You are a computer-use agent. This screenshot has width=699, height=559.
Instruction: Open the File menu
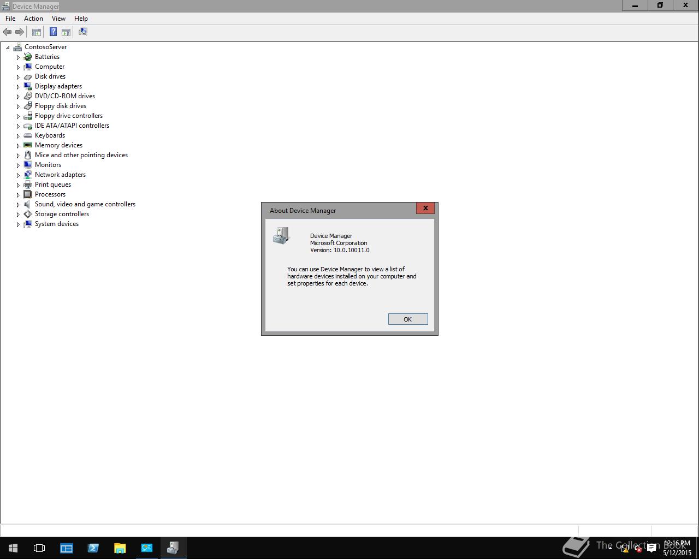pos(10,19)
